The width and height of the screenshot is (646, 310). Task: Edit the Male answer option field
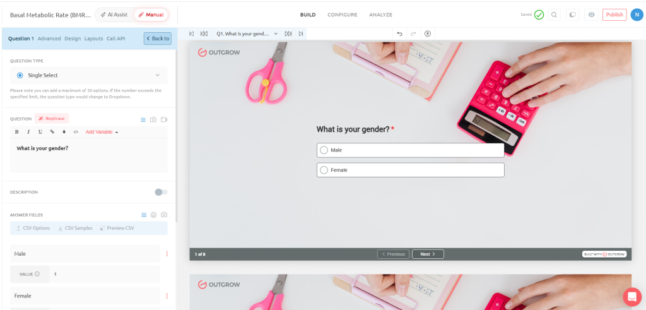85,254
